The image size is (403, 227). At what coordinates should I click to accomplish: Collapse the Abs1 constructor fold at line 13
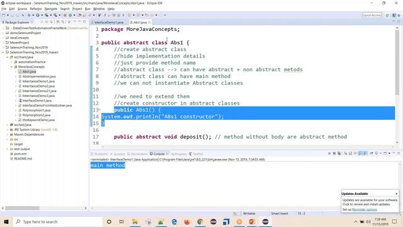(99, 110)
